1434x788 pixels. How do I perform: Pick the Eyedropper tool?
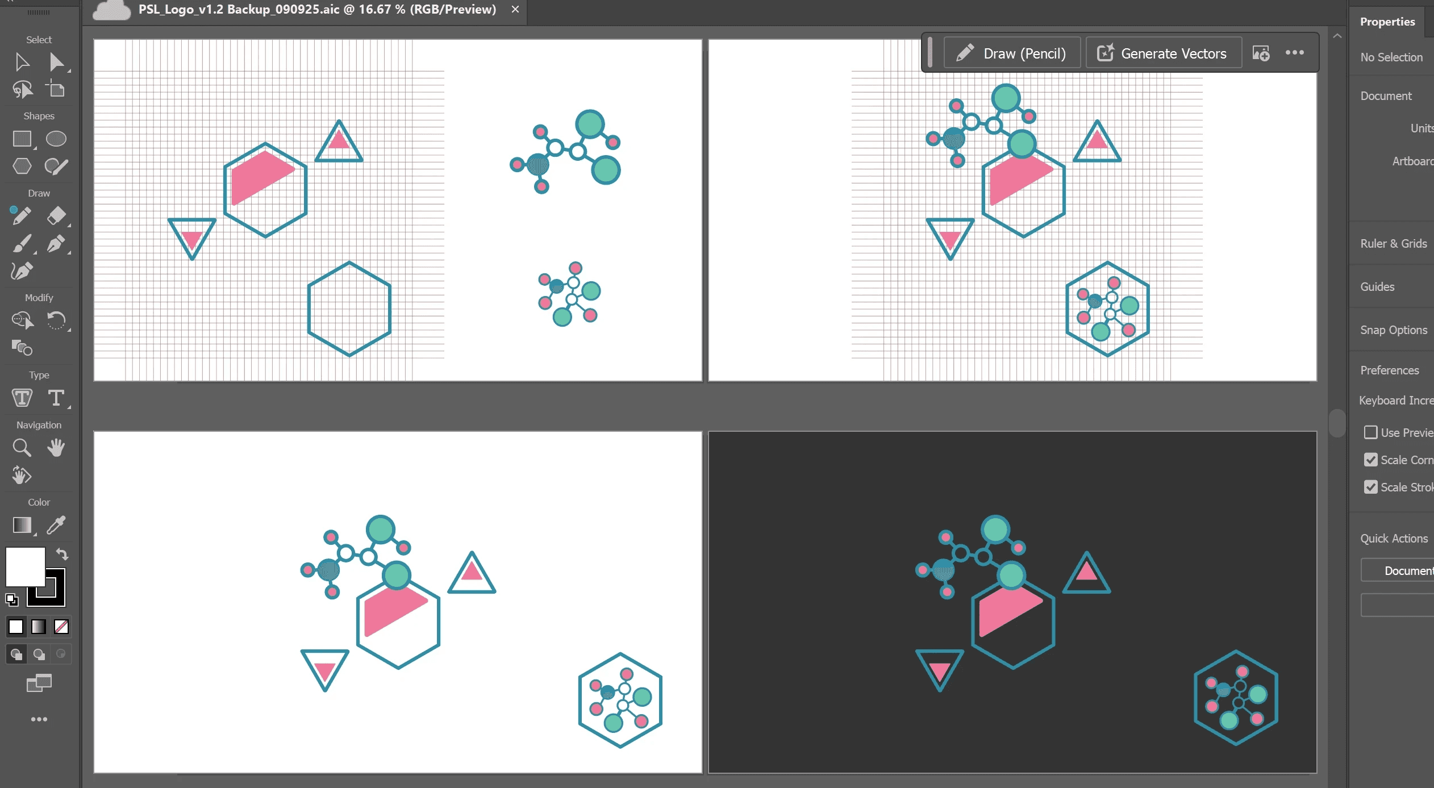point(56,525)
